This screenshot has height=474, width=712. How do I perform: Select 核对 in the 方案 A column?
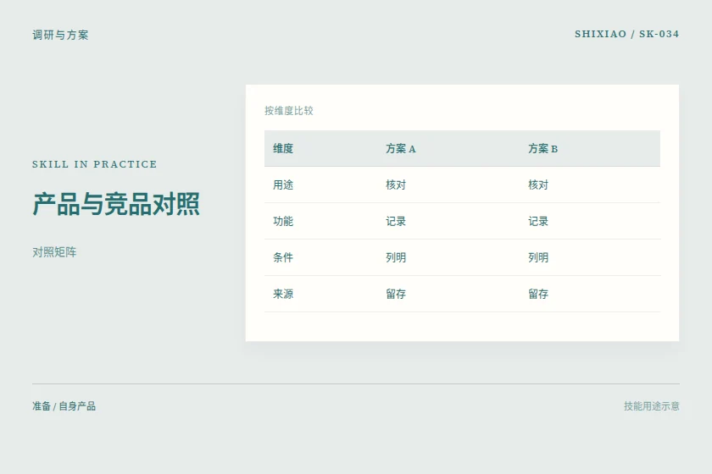pos(396,185)
